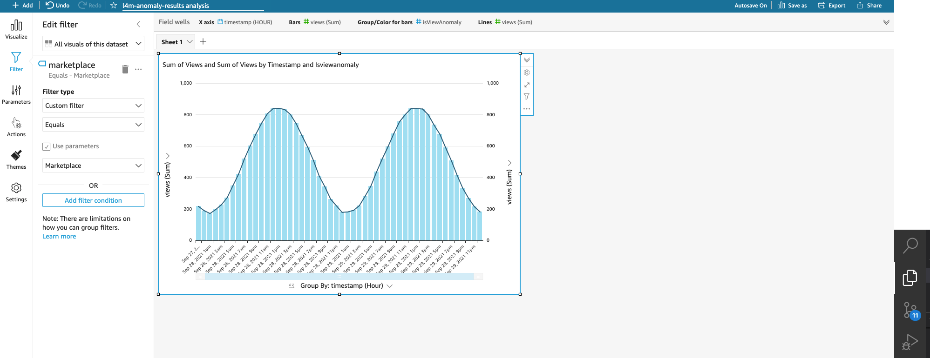930x358 pixels.
Task: Click the Search magnifier icon in sidebar
Action: click(x=910, y=245)
